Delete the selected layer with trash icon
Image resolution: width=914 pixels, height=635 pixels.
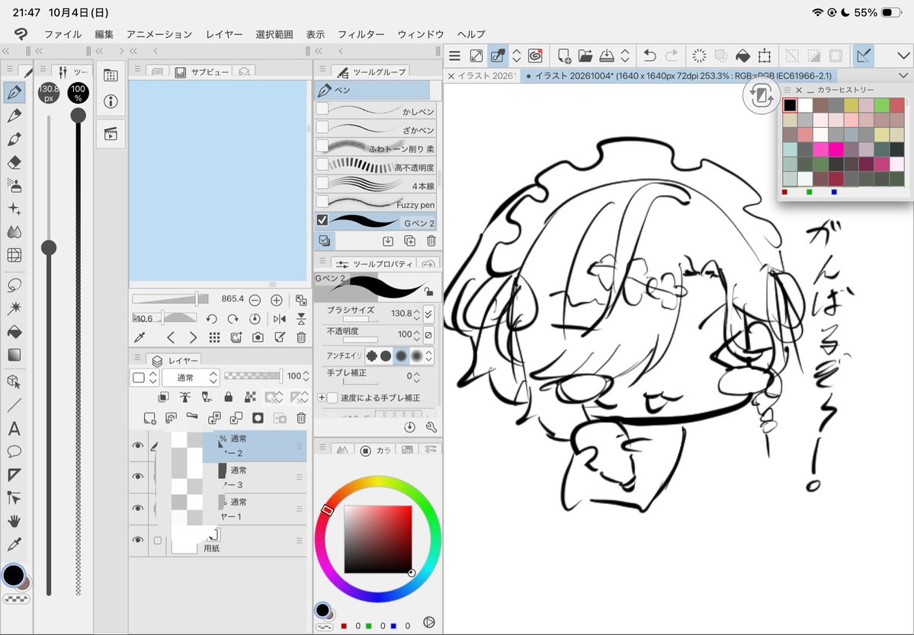coord(301,418)
